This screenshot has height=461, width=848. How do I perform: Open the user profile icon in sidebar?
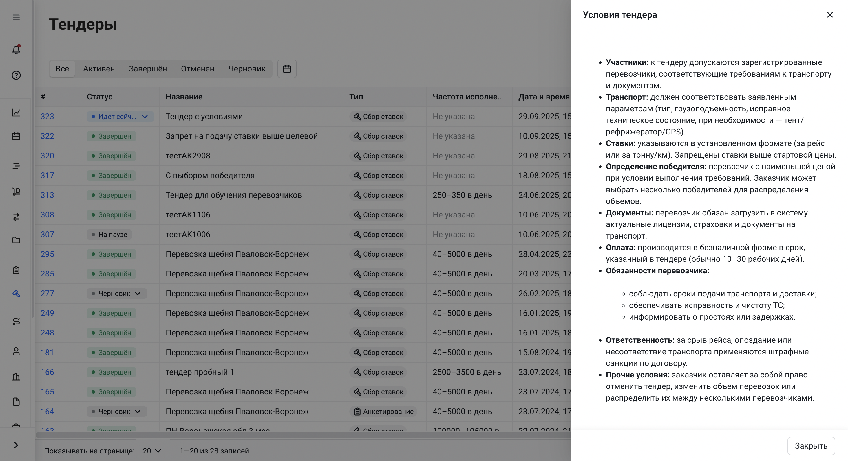click(x=16, y=351)
